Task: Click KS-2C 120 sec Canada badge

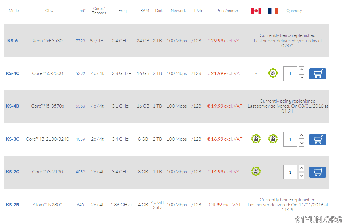Action: 256,171
